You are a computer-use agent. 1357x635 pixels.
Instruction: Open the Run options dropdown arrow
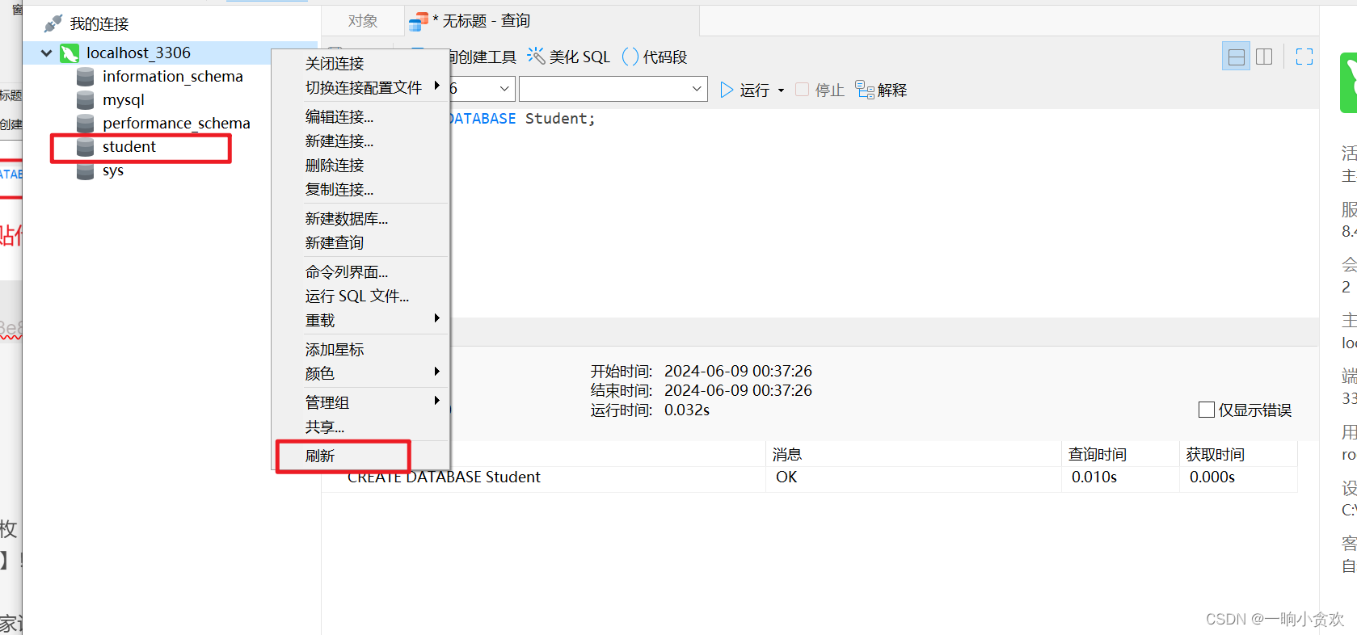coord(781,90)
